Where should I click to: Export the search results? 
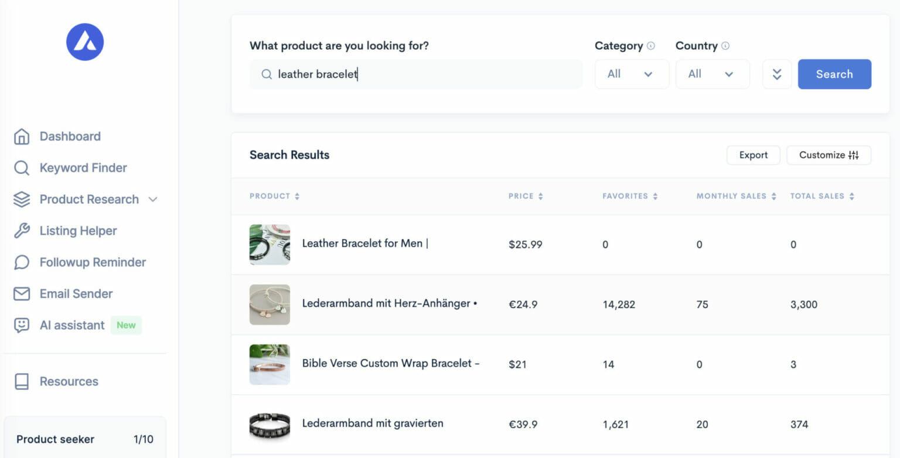point(753,155)
